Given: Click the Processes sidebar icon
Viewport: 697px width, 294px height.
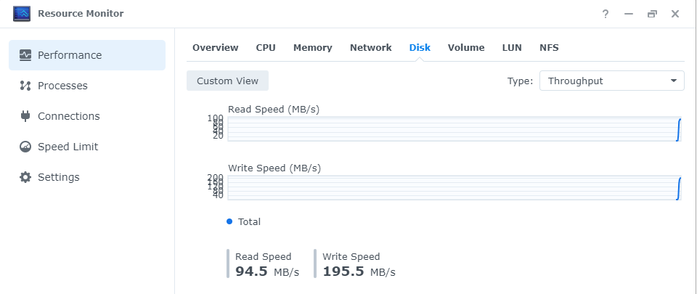Looking at the screenshot, I should pos(25,86).
